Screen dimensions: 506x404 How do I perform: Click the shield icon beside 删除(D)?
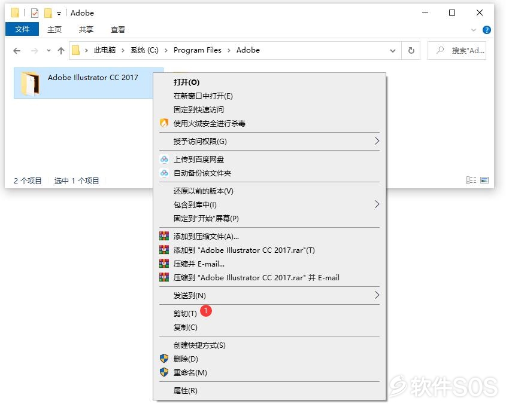pyautogui.click(x=164, y=359)
